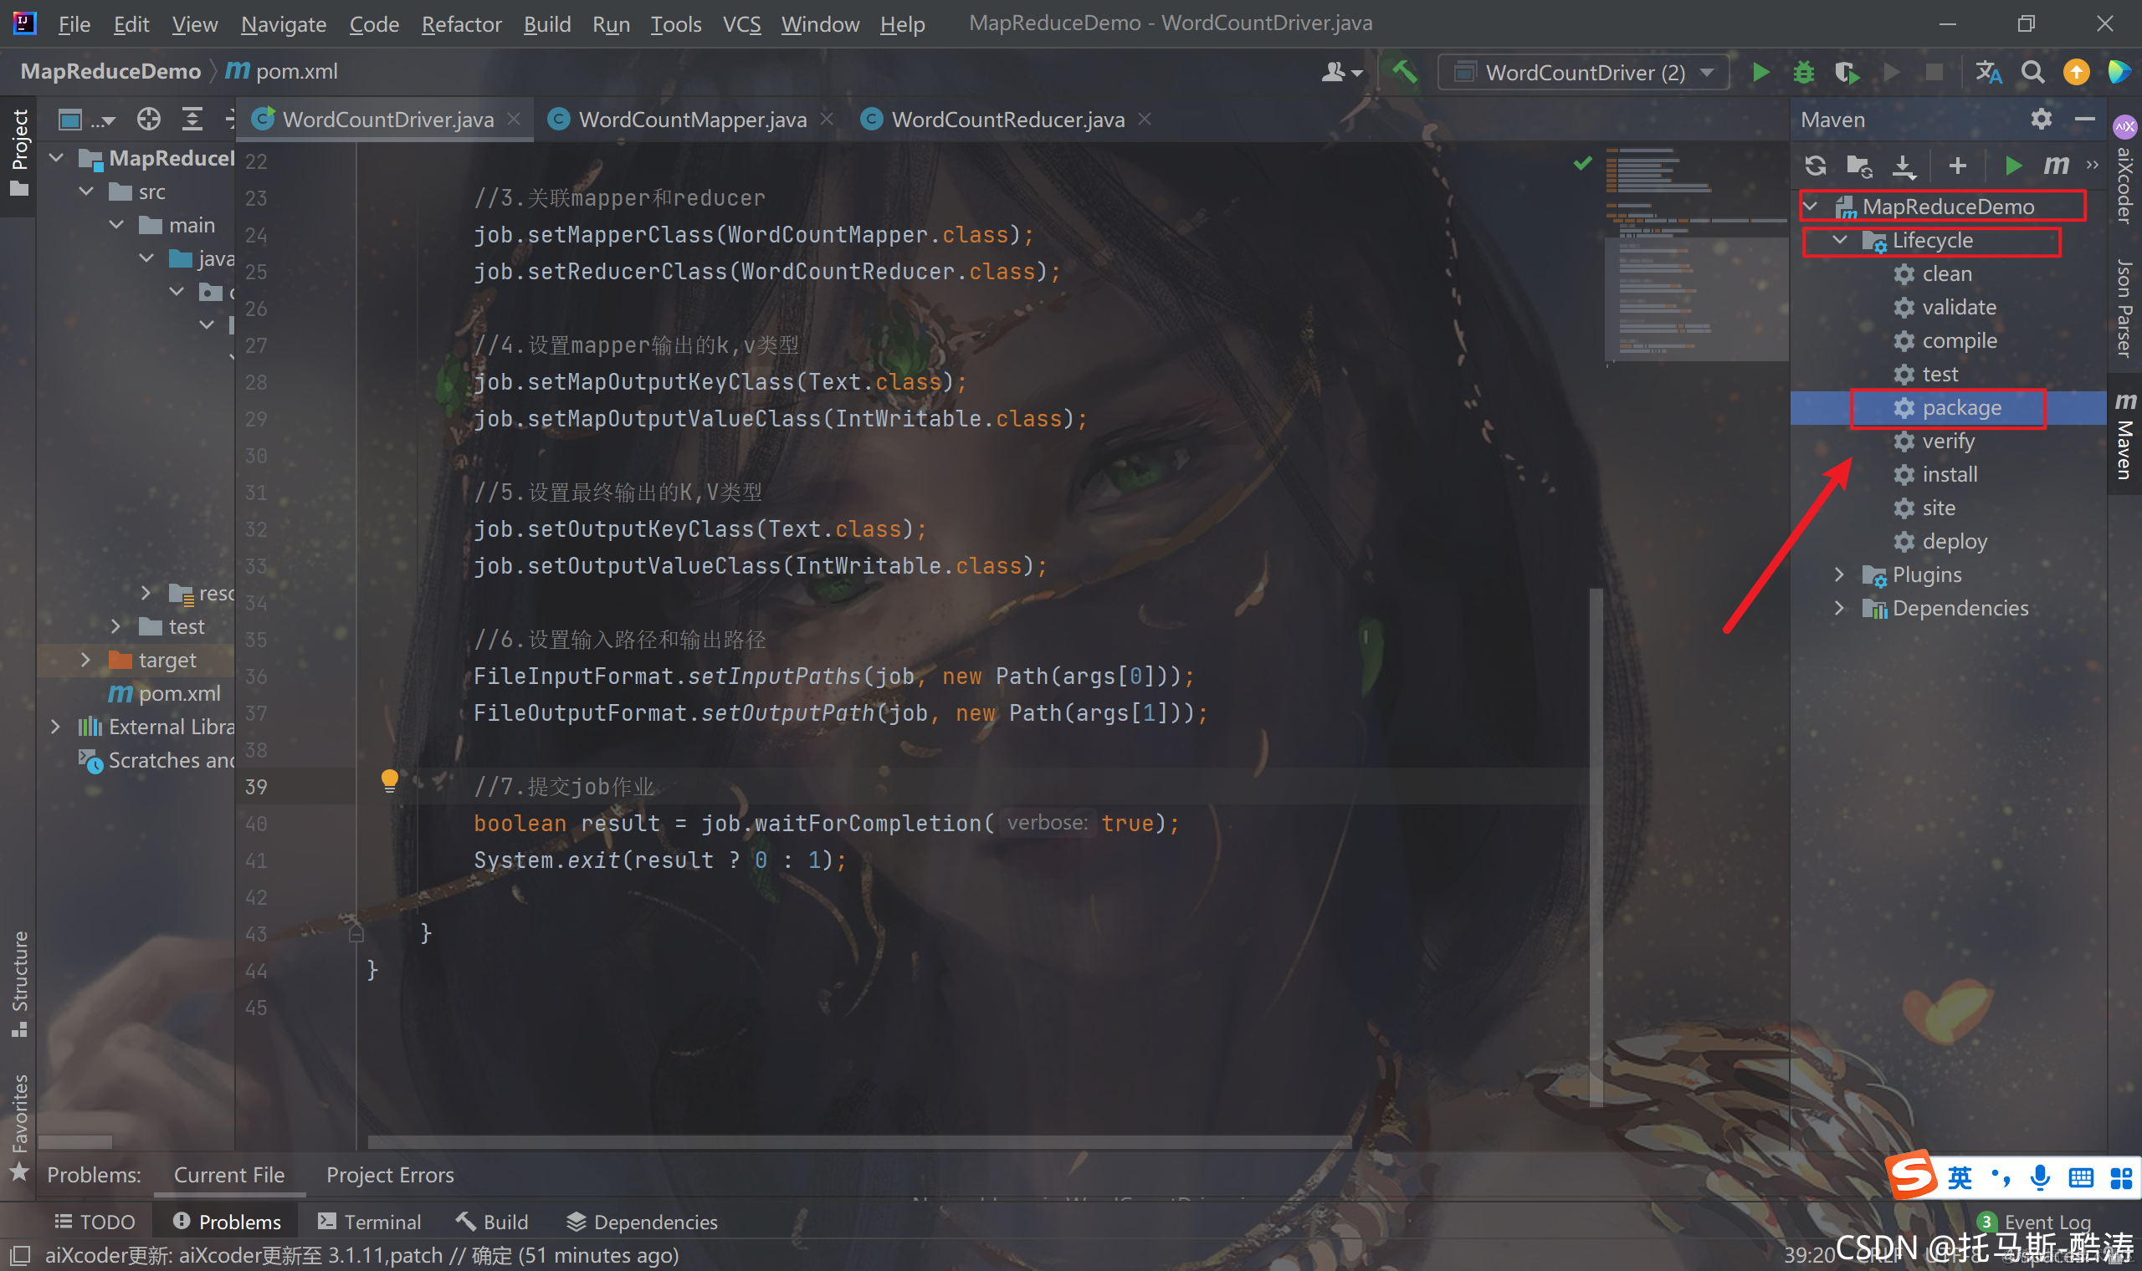The height and width of the screenshot is (1271, 2142).
Task: Click the intention lightbulb at line 39
Action: tap(389, 779)
